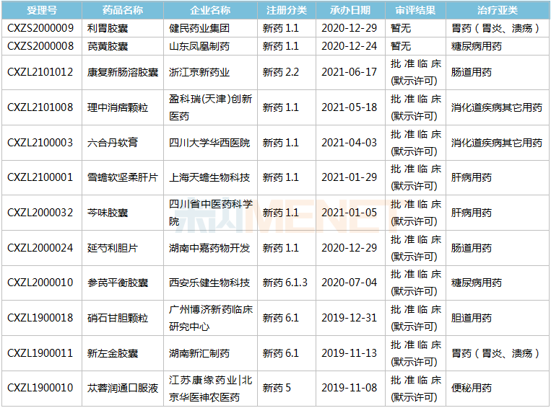
Task: Click classification 新药 6.1.3
Action: pyautogui.click(x=285, y=283)
